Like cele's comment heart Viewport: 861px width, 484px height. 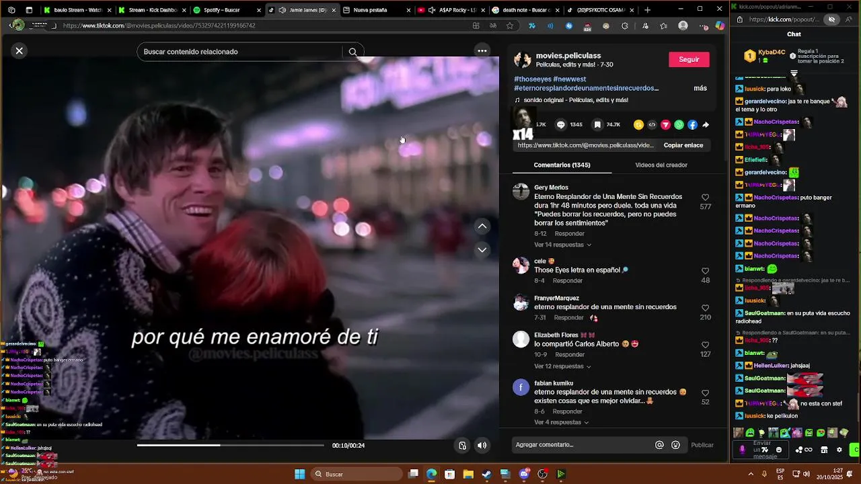[705, 271]
